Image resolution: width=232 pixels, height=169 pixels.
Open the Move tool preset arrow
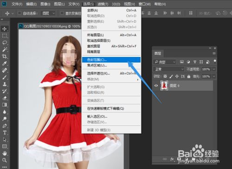[x=13, y=13]
